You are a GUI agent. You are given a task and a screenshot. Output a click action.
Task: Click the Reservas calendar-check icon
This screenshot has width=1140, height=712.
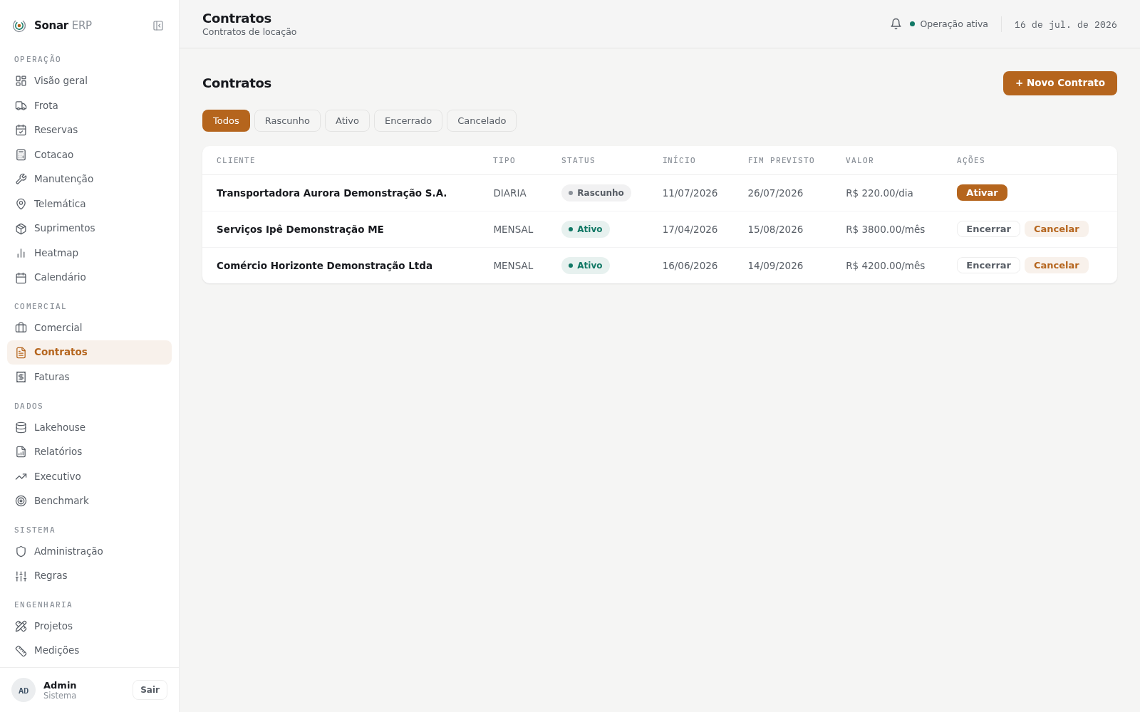21,130
